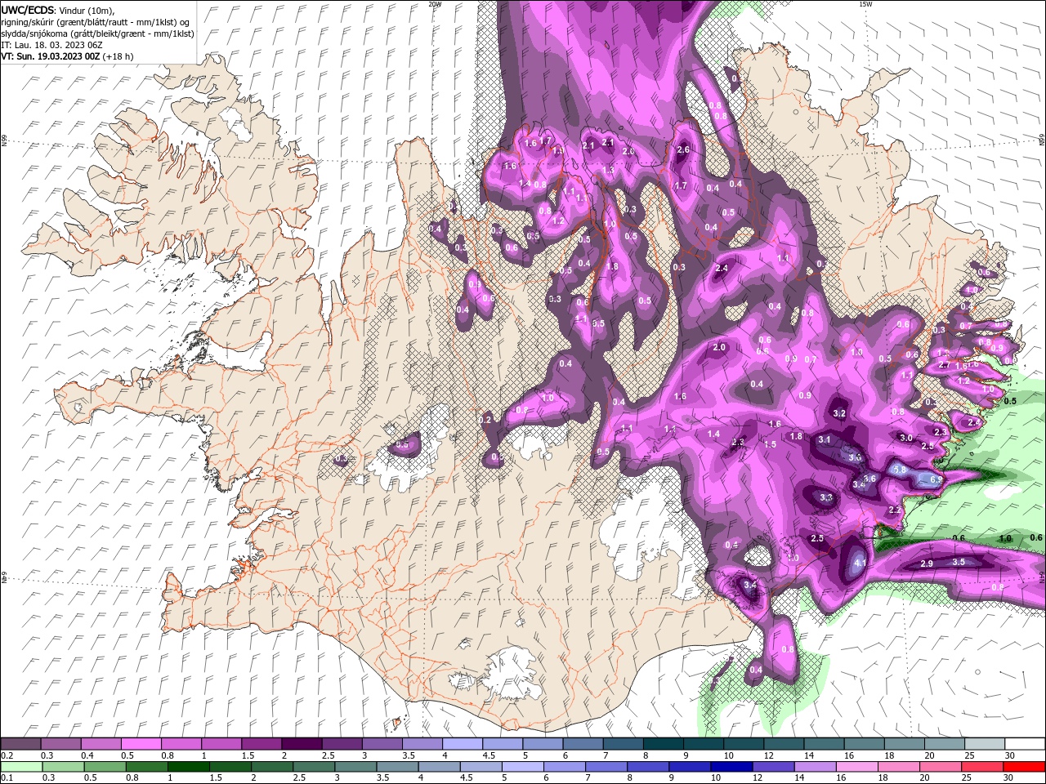Click the pale grey 25–30 swatch in upper legend
Viewport: 1046px width, 784px height.
[985, 744]
